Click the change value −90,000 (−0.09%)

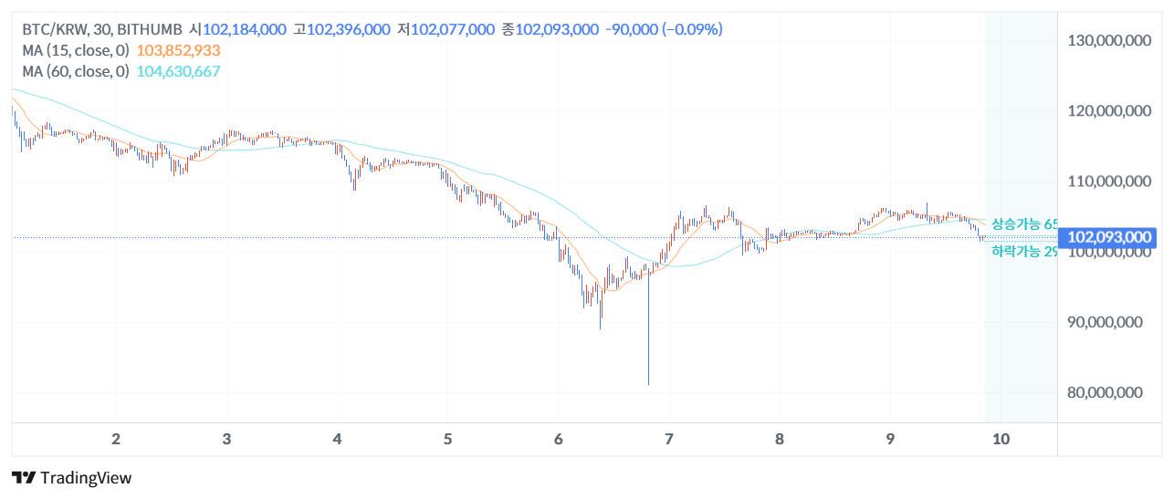[664, 29]
